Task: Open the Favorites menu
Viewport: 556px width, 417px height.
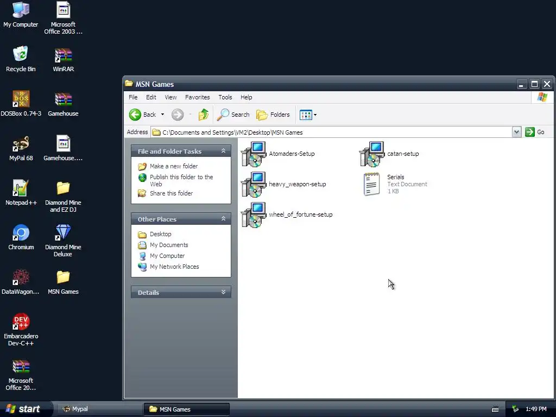Action: (198, 97)
